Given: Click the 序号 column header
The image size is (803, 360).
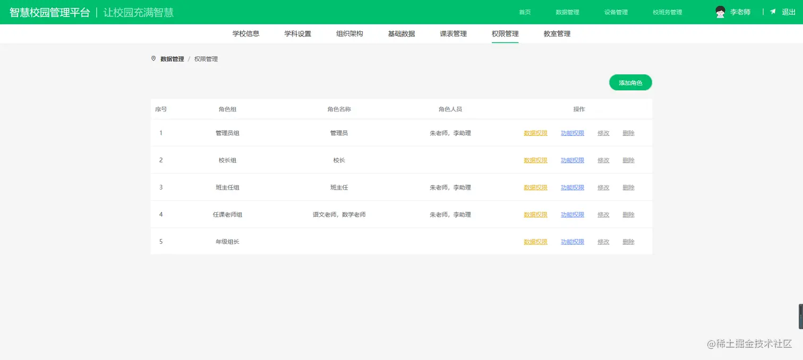Looking at the screenshot, I should pos(161,109).
